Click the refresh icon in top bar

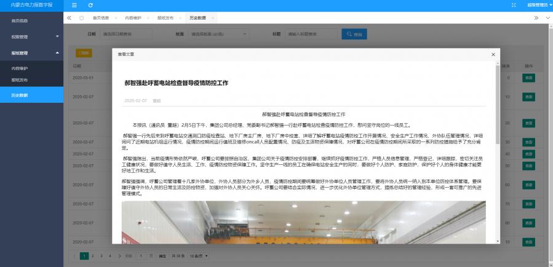[90, 5]
